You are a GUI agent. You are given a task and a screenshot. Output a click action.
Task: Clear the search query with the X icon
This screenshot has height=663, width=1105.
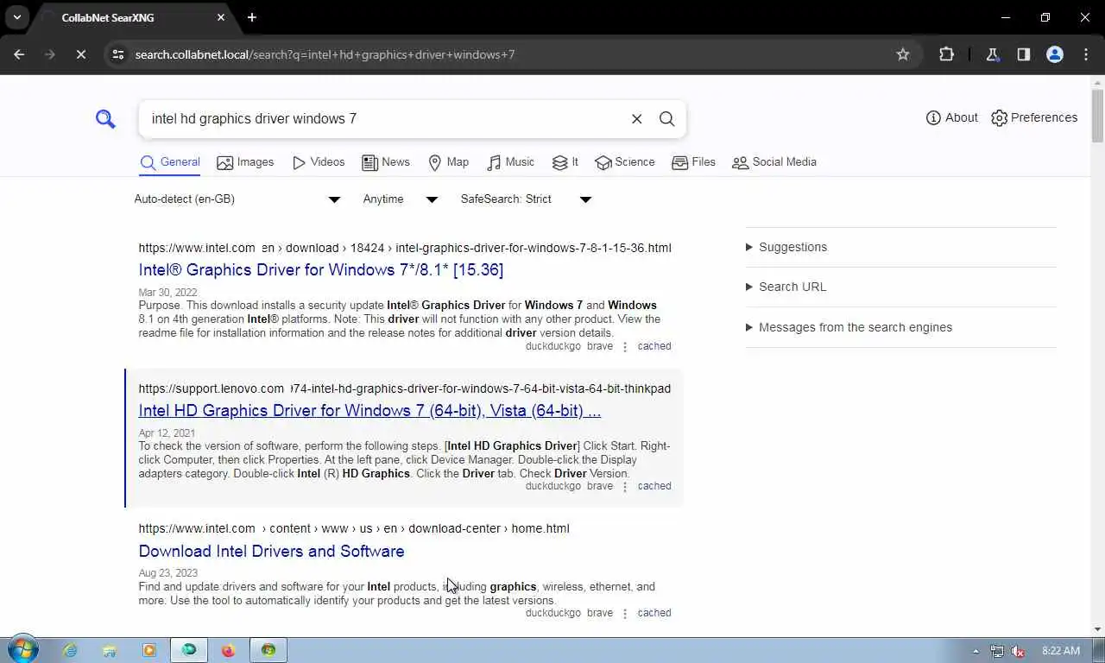coord(637,119)
